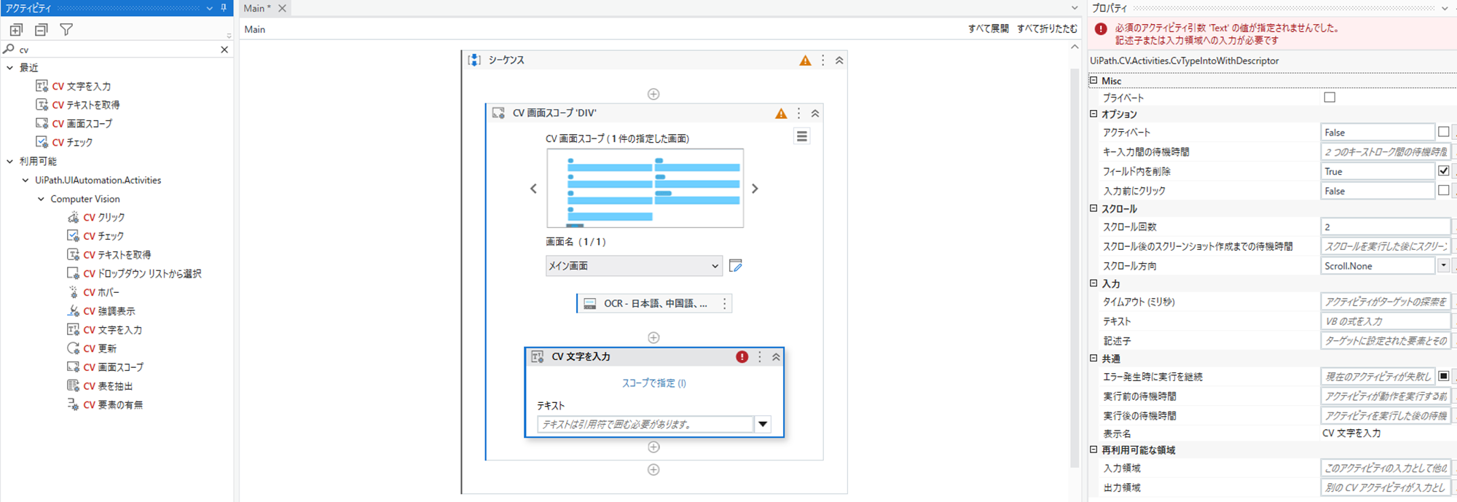1457x502 pixels.
Task: Click 'すべて折りたたむ' link
Action: [1047, 28]
